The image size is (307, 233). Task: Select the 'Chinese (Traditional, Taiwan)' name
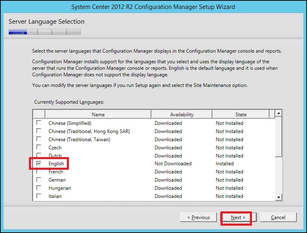pyautogui.click(x=80, y=140)
